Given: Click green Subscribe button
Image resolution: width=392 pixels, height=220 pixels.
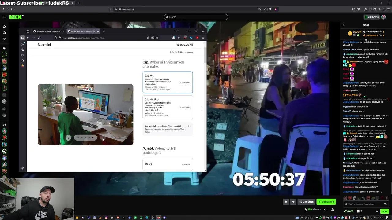Looking at the screenshot, I should click(x=326, y=202).
